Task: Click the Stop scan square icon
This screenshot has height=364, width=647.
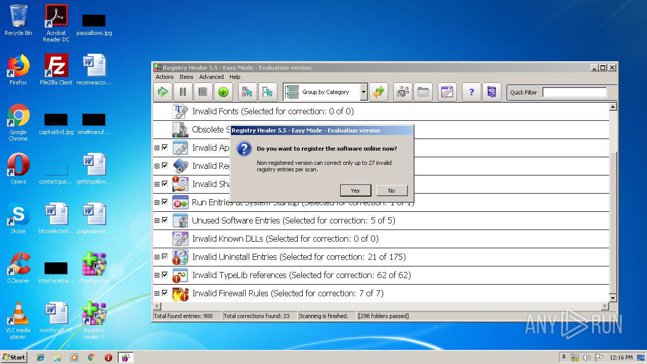Action: pos(203,92)
